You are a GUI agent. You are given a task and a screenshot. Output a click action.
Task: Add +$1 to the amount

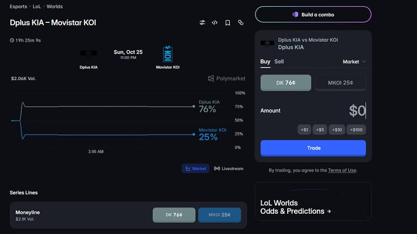pos(304,129)
